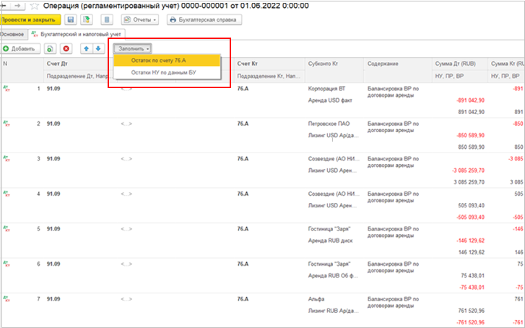Choose Остаток по счету 76.А

pos(167,61)
